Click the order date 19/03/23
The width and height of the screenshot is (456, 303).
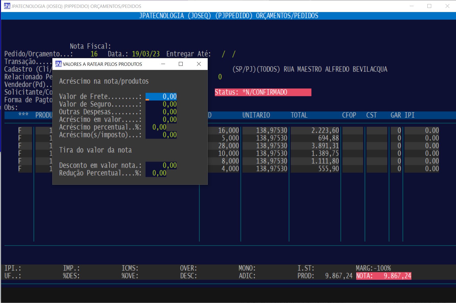[x=146, y=54]
